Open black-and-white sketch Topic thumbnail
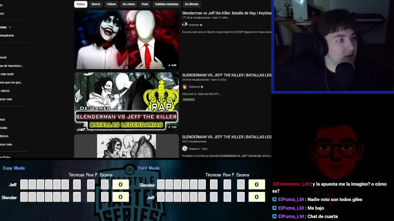Viewport: 394px width, 221px height. (x=126, y=146)
